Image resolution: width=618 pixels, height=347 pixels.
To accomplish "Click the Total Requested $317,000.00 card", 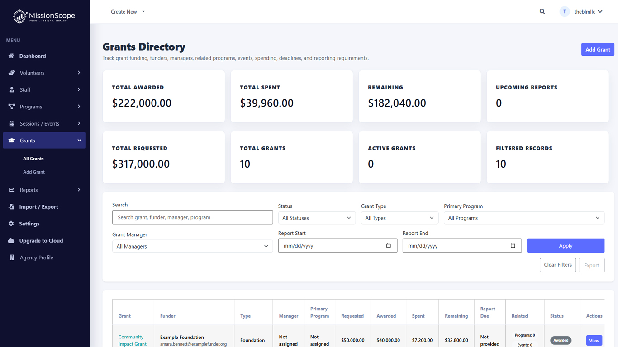I will (x=164, y=157).
